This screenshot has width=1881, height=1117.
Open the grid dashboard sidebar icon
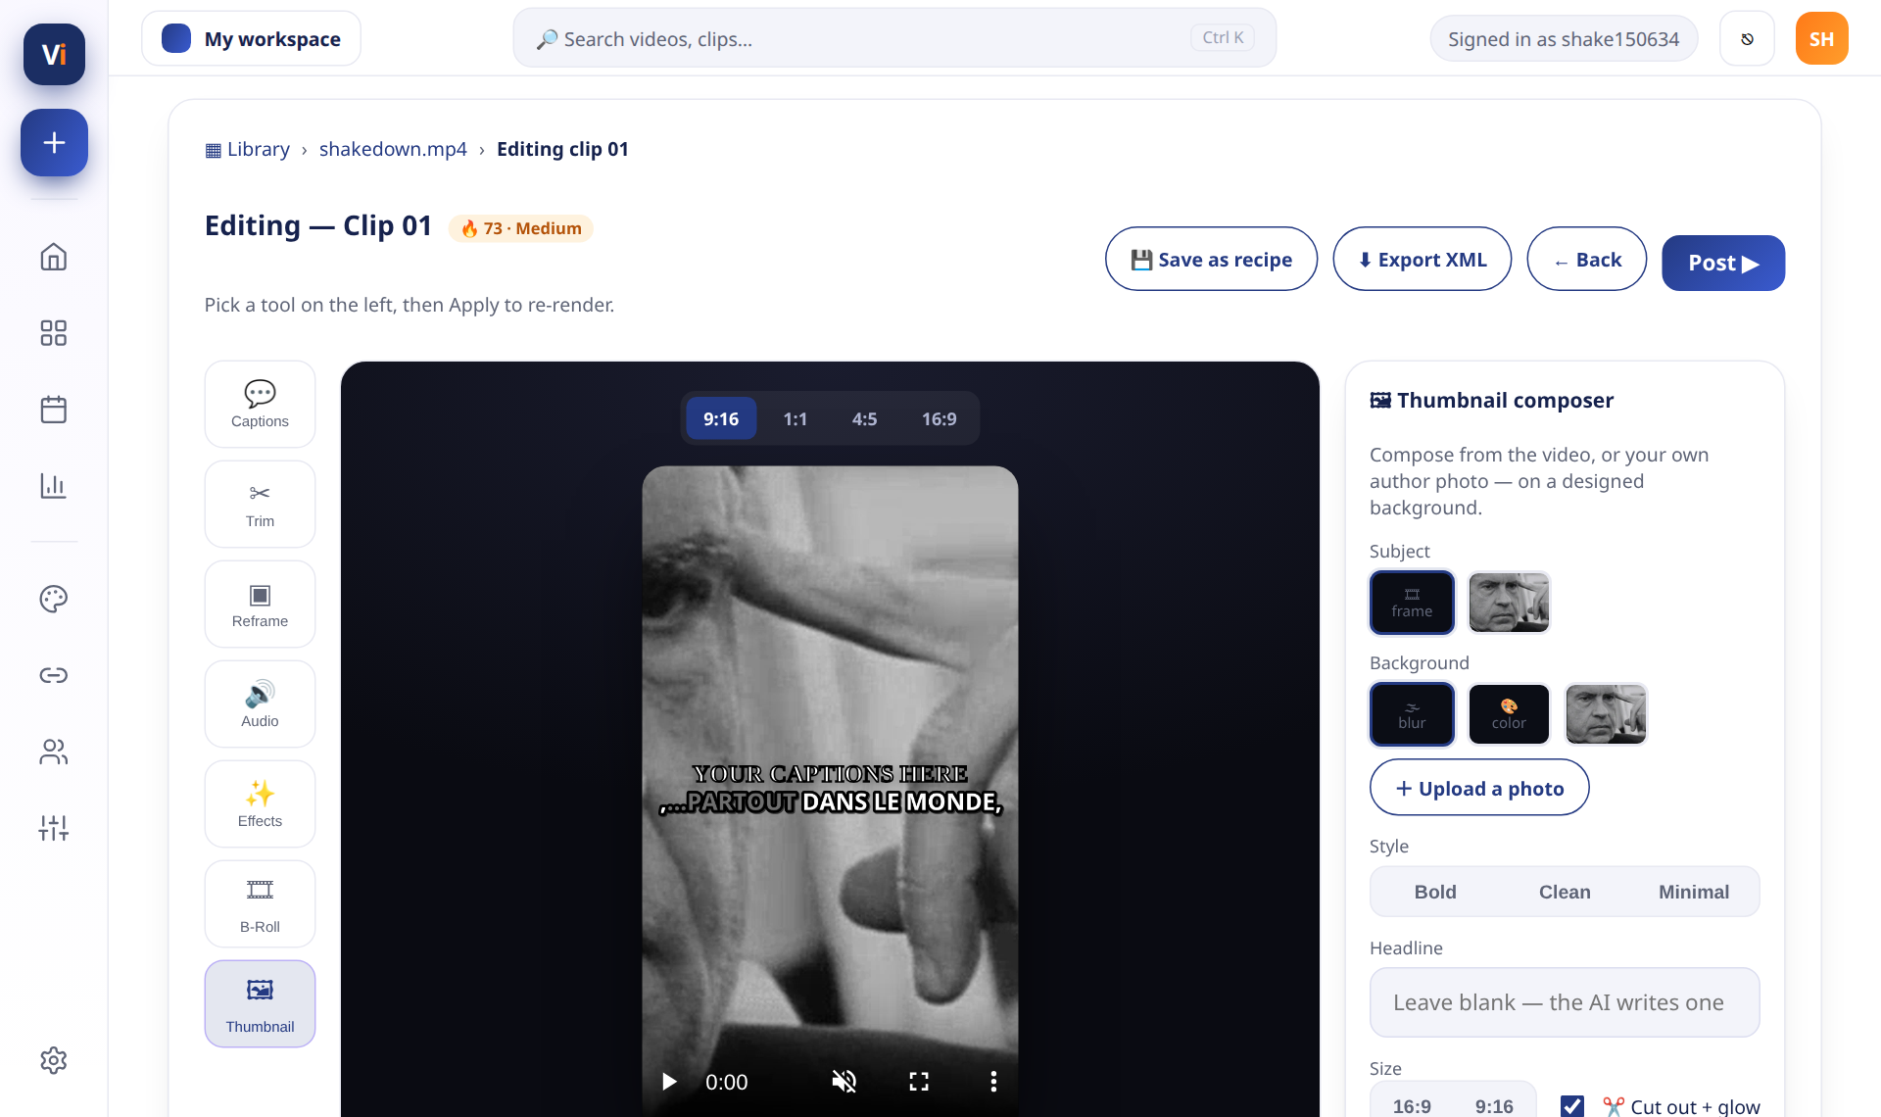[54, 333]
